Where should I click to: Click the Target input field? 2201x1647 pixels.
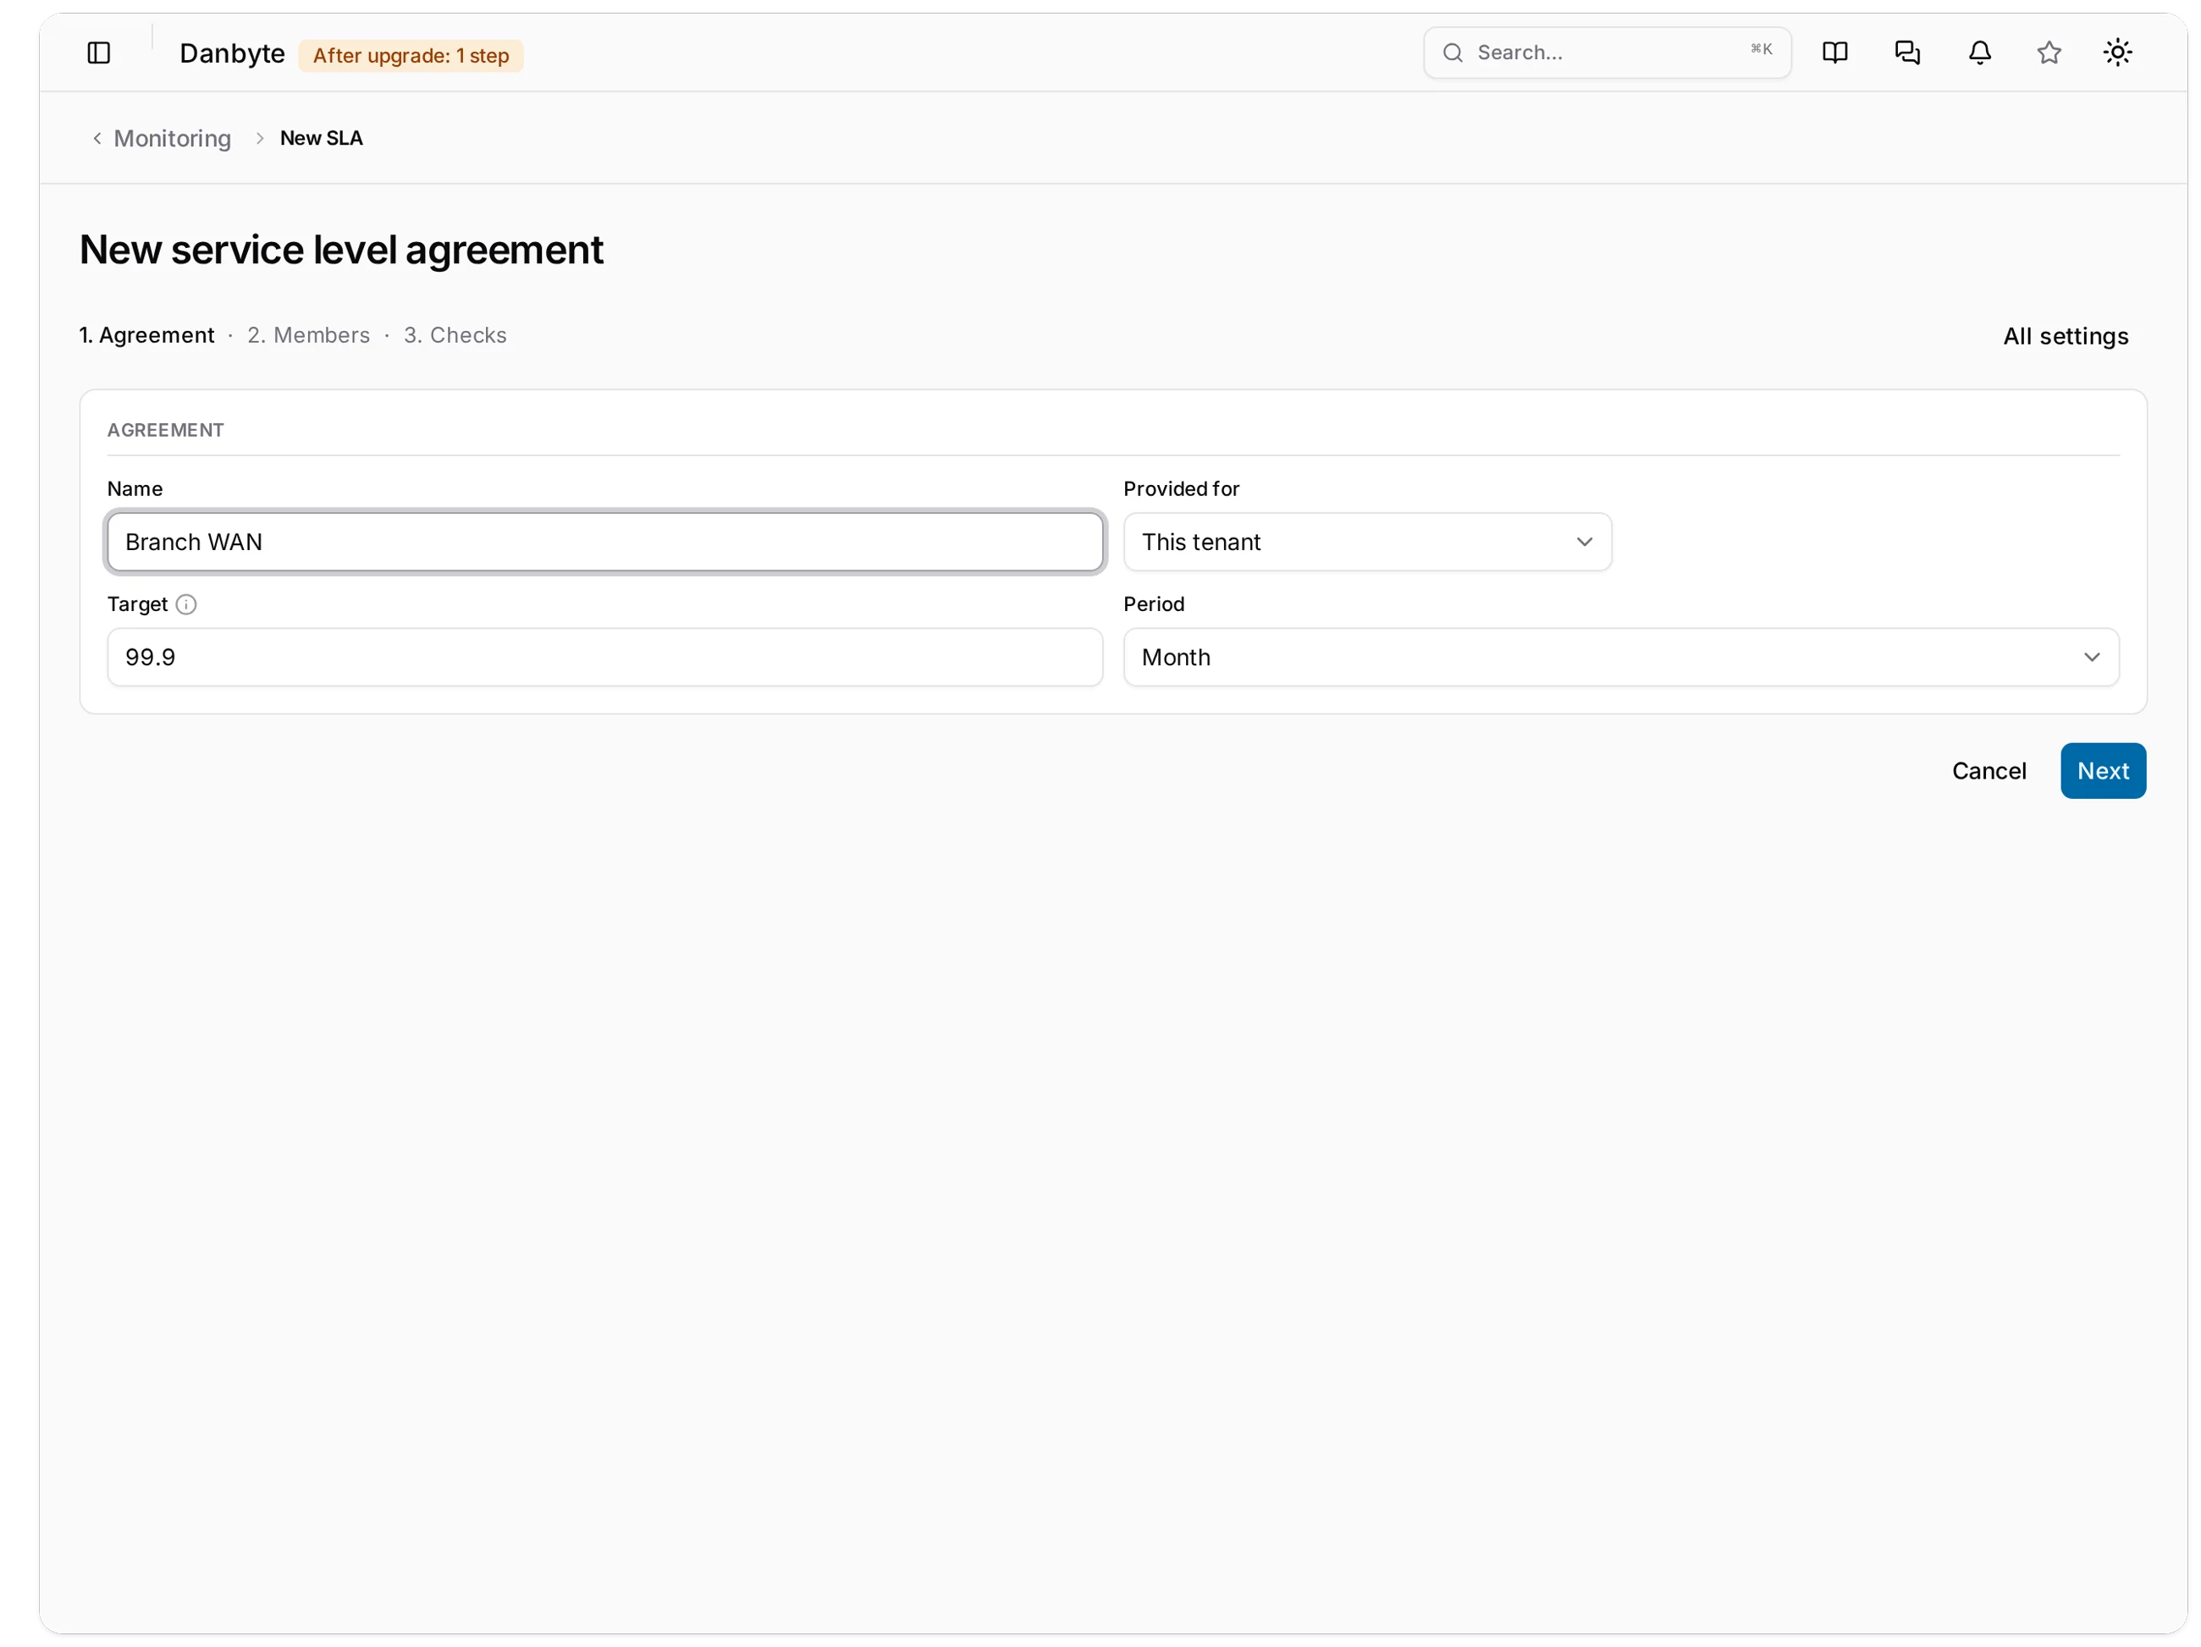point(605,658)
